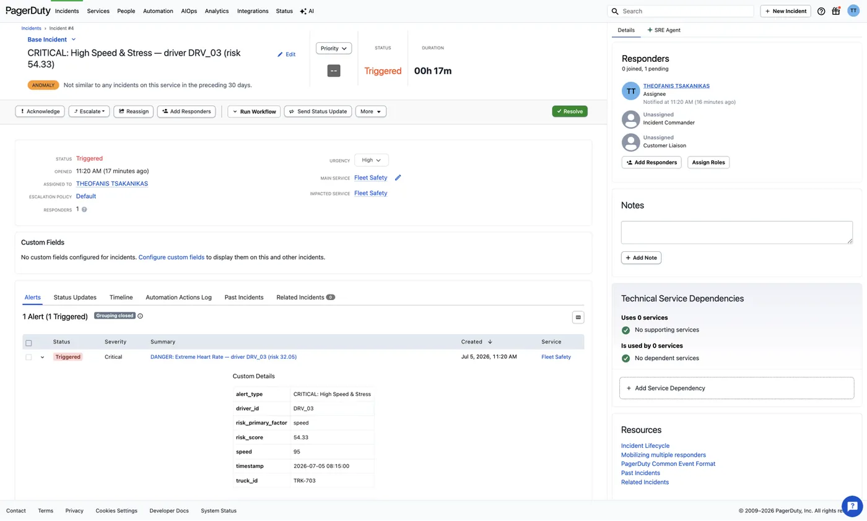Image resolution: width=867 pixels, height=521 pixels.
Task: Click the Add Note button
Action: point(641,257)
